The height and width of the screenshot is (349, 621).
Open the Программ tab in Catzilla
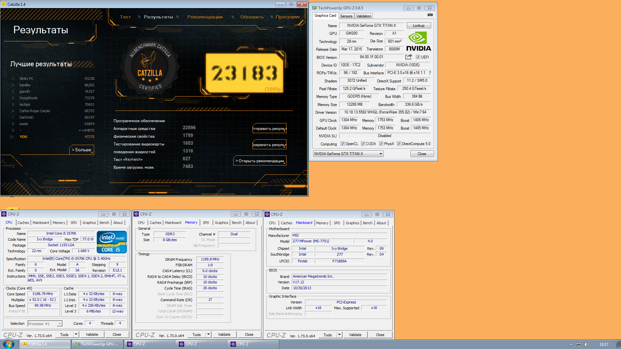pos(288,17)
